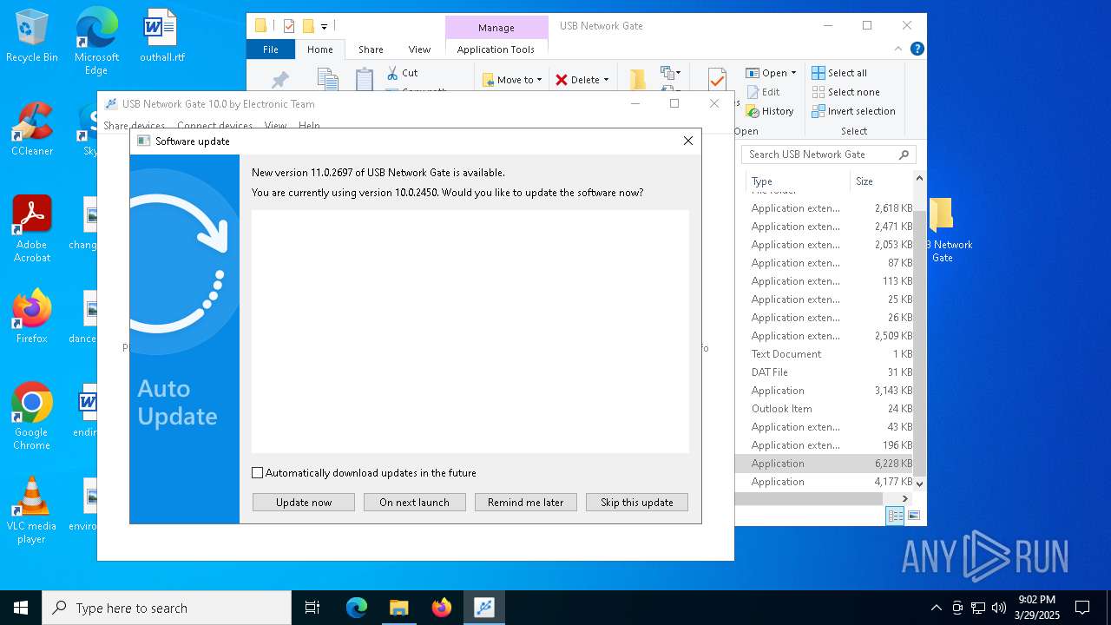This screenshot has height=625, width=1111.
Task: Click Select all in the ribbon
Action: [x=839, y=73]
